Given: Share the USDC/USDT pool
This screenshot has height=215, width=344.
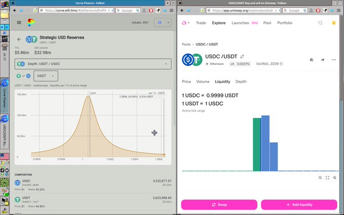Looking at the screenshot, I should (x=323, y=60).
